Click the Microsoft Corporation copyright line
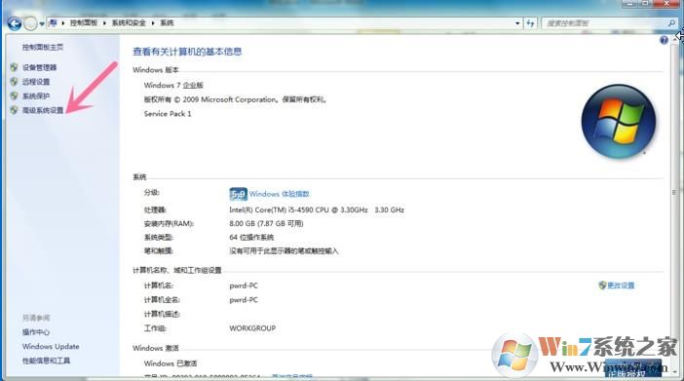This screenshot has height=381, width=684. click(236, 99)
